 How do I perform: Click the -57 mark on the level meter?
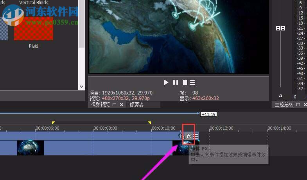pos(300,89)
